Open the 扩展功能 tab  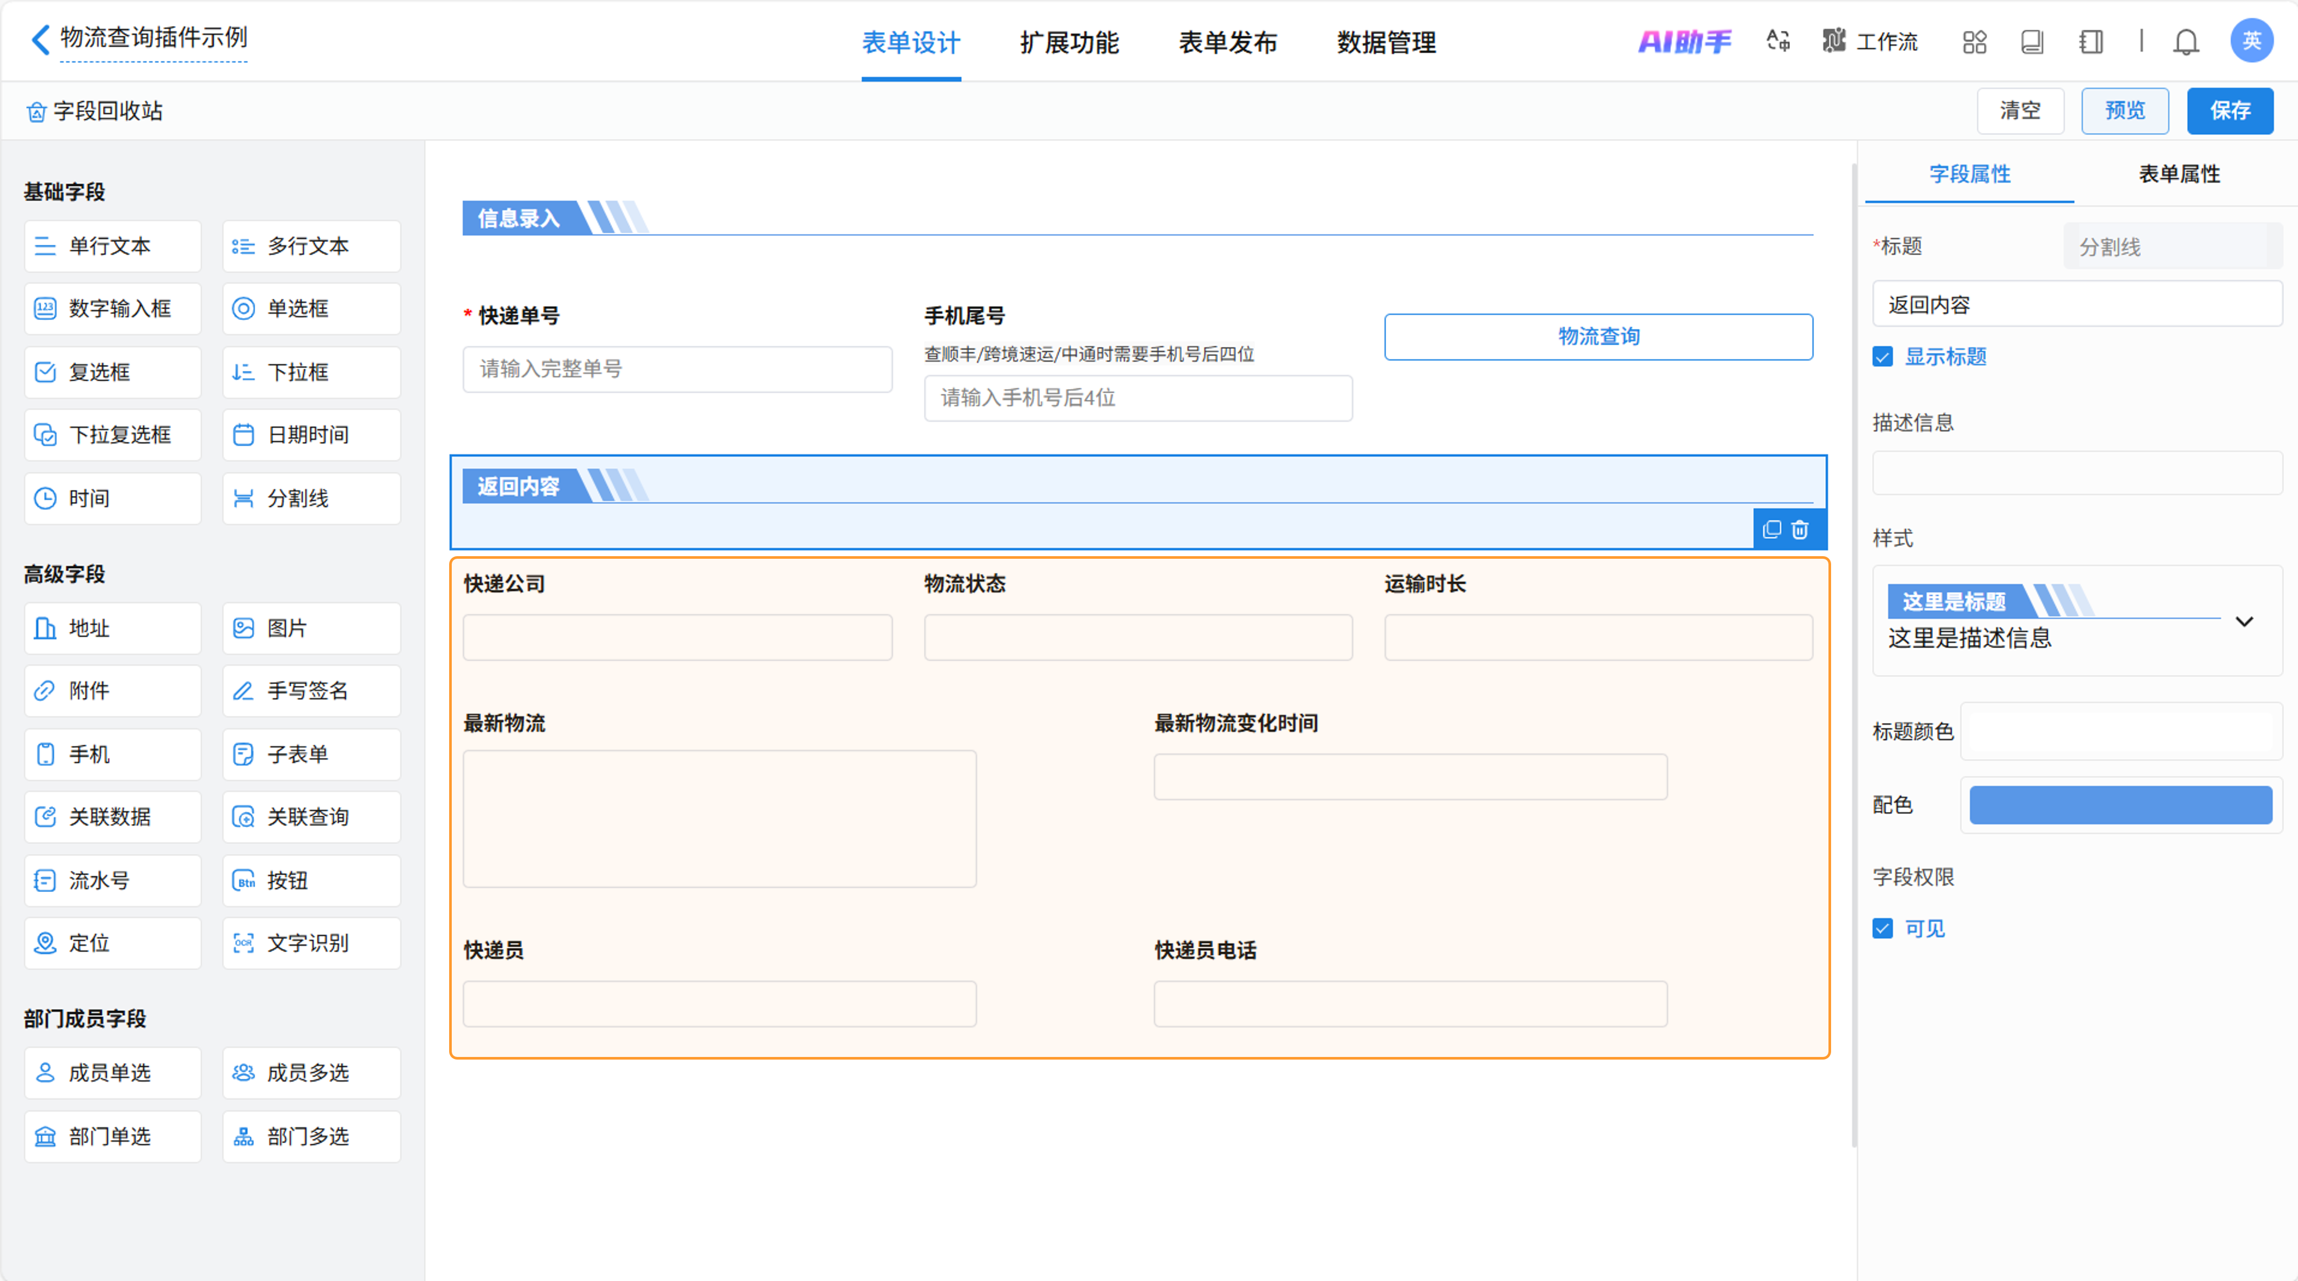pos(1069,43)
